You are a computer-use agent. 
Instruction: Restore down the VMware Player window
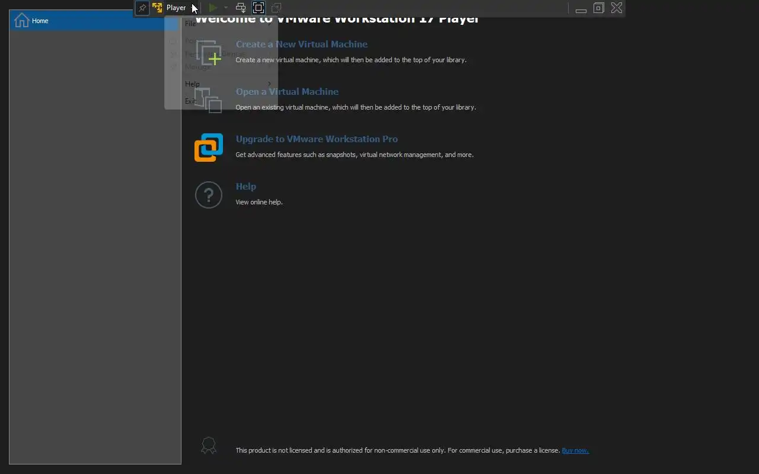pyautogui.click(x=599, y=8)
